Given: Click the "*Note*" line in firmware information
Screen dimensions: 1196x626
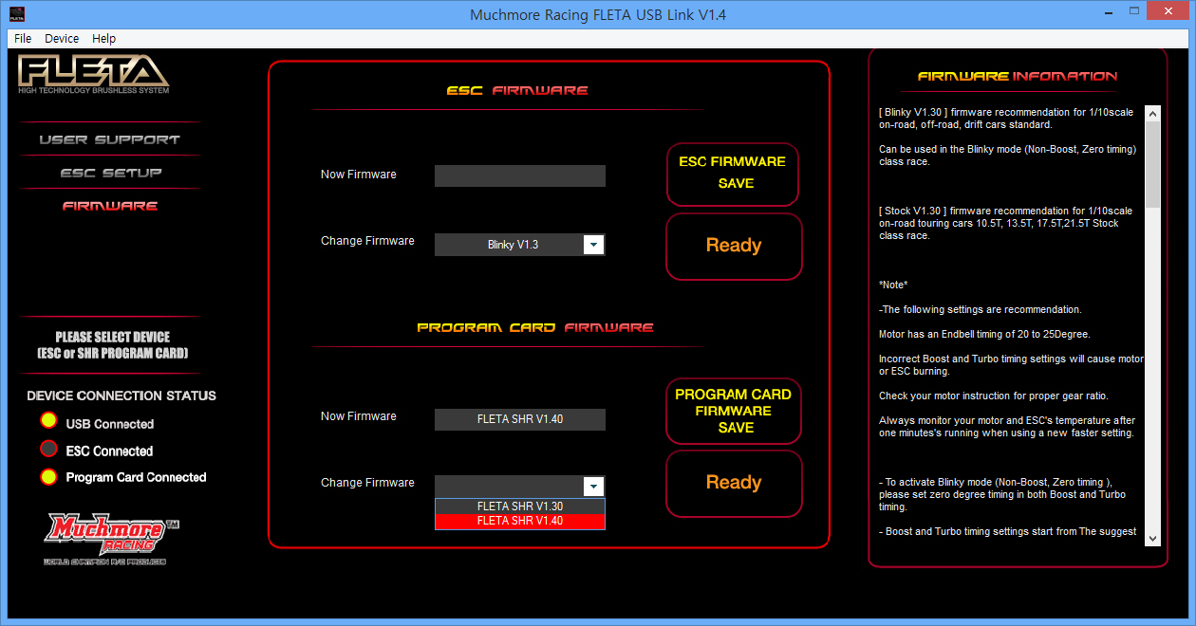Looking at the screenshot, I should tap(894, 285).
